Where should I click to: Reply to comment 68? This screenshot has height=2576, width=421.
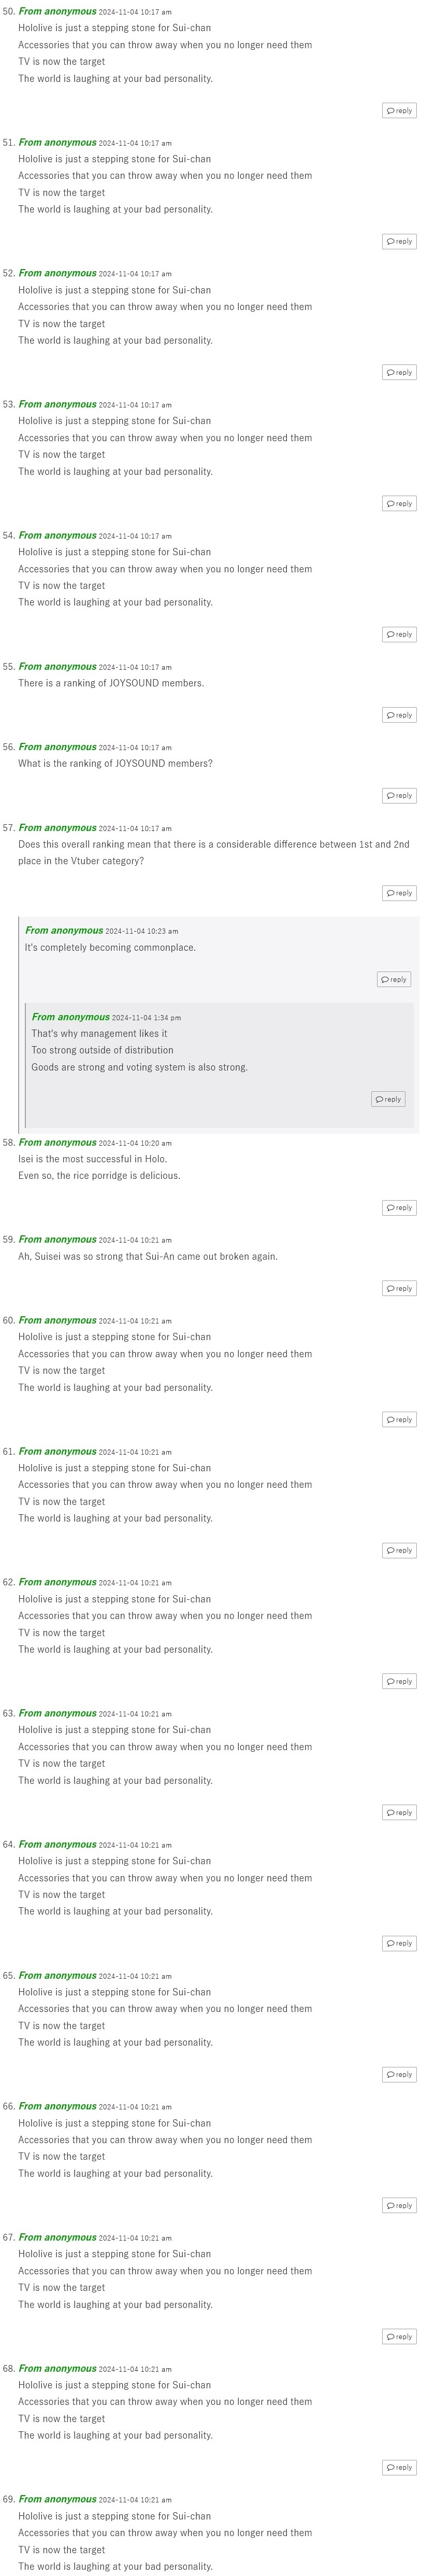(399, 2467)
